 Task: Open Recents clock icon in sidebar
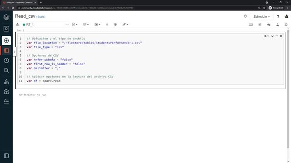[6, 60]
